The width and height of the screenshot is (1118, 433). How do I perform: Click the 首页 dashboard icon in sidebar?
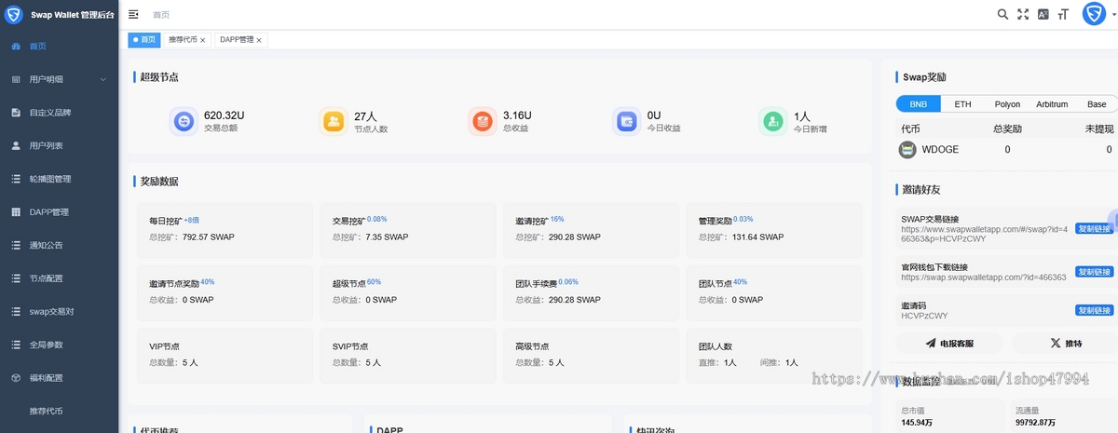point(16,46)
